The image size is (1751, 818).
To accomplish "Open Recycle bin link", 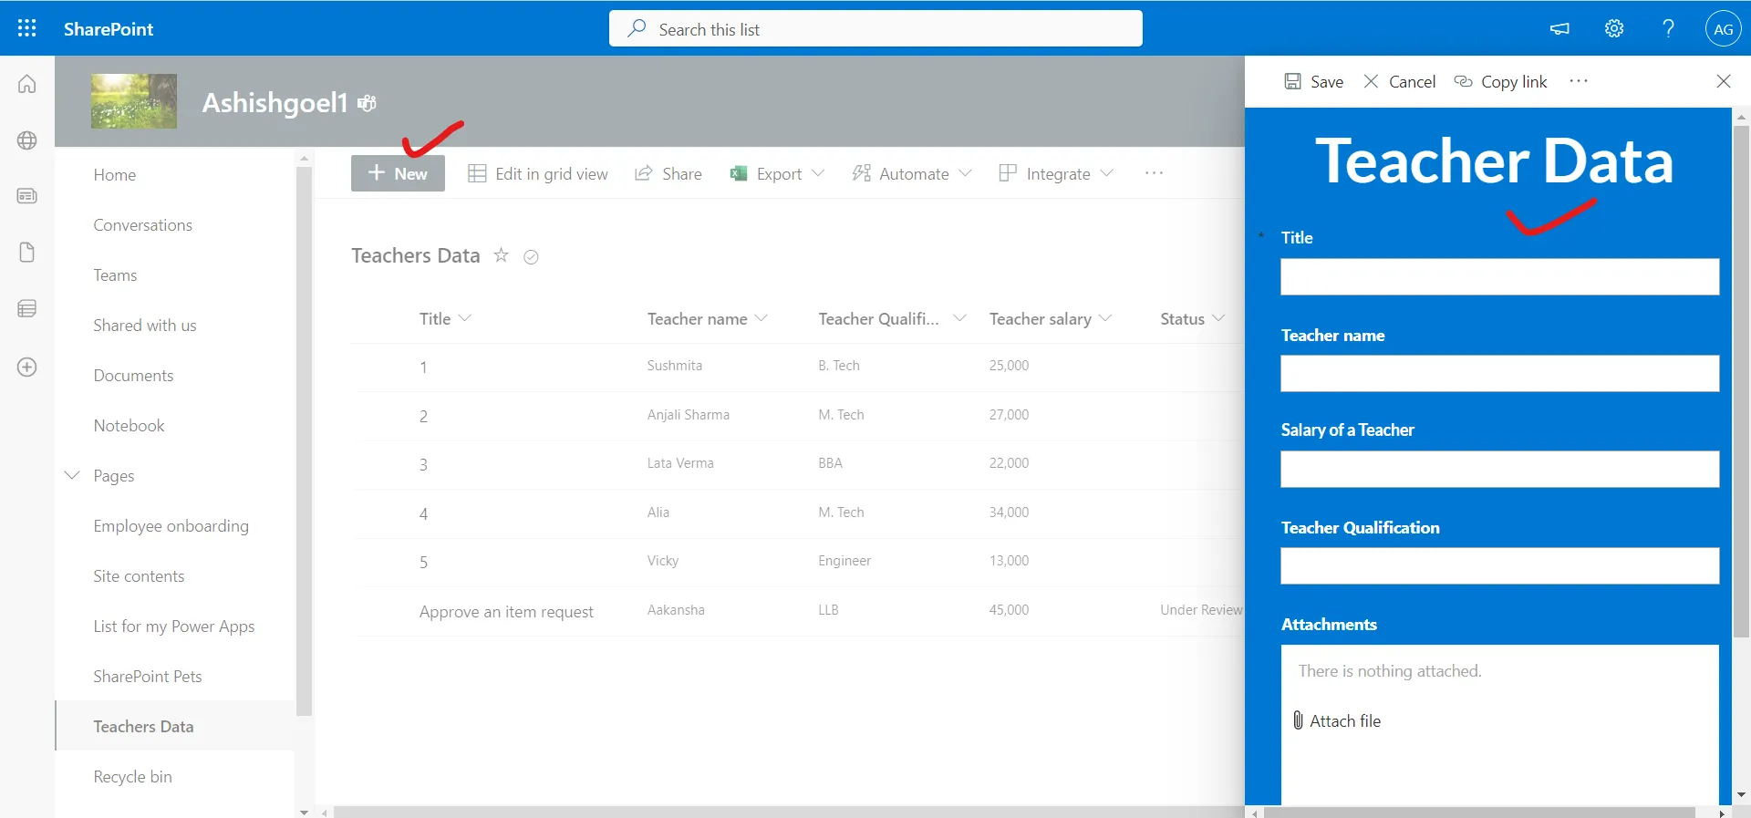I will (x=132, y=776).
